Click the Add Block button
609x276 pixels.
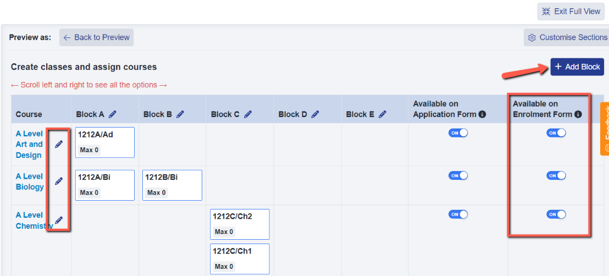(x=577, y=67)
